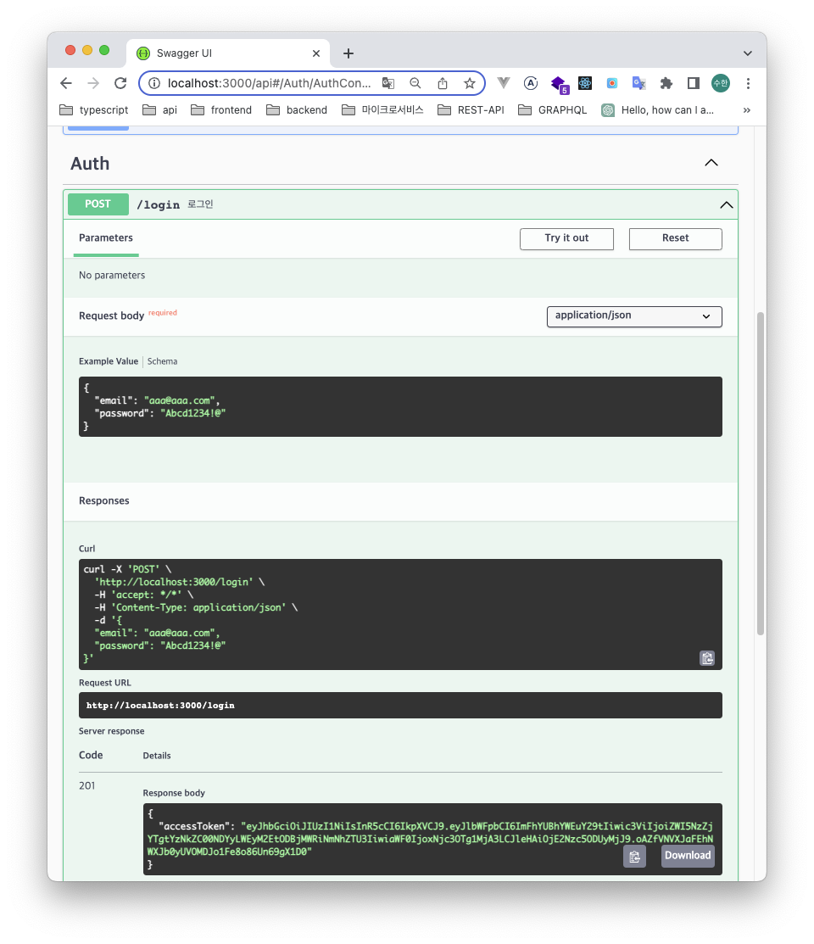Image resolution: width=814 pixels, height=944 pixels.
Task: Download the response body
Action: point(687,856)
